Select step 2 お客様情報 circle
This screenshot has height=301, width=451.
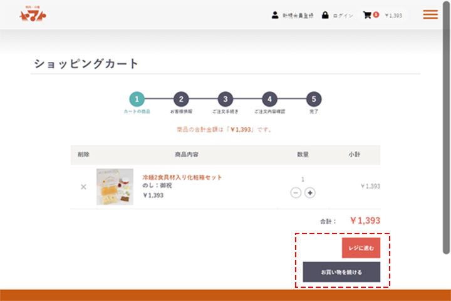(x=181, y=99)
